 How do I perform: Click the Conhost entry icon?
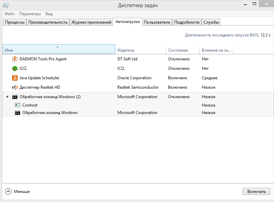pyautogui.click(x=18, y=105)
